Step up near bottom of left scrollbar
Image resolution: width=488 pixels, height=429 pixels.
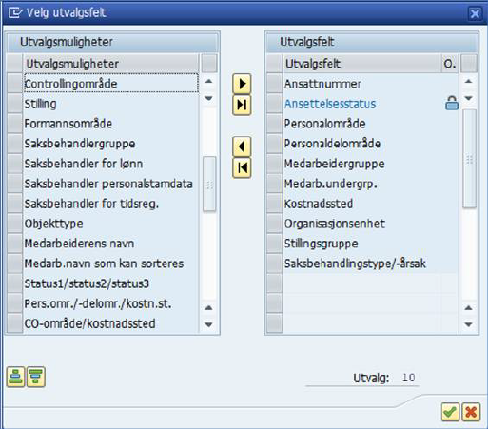pyautogui.click(x=208, y=308)
